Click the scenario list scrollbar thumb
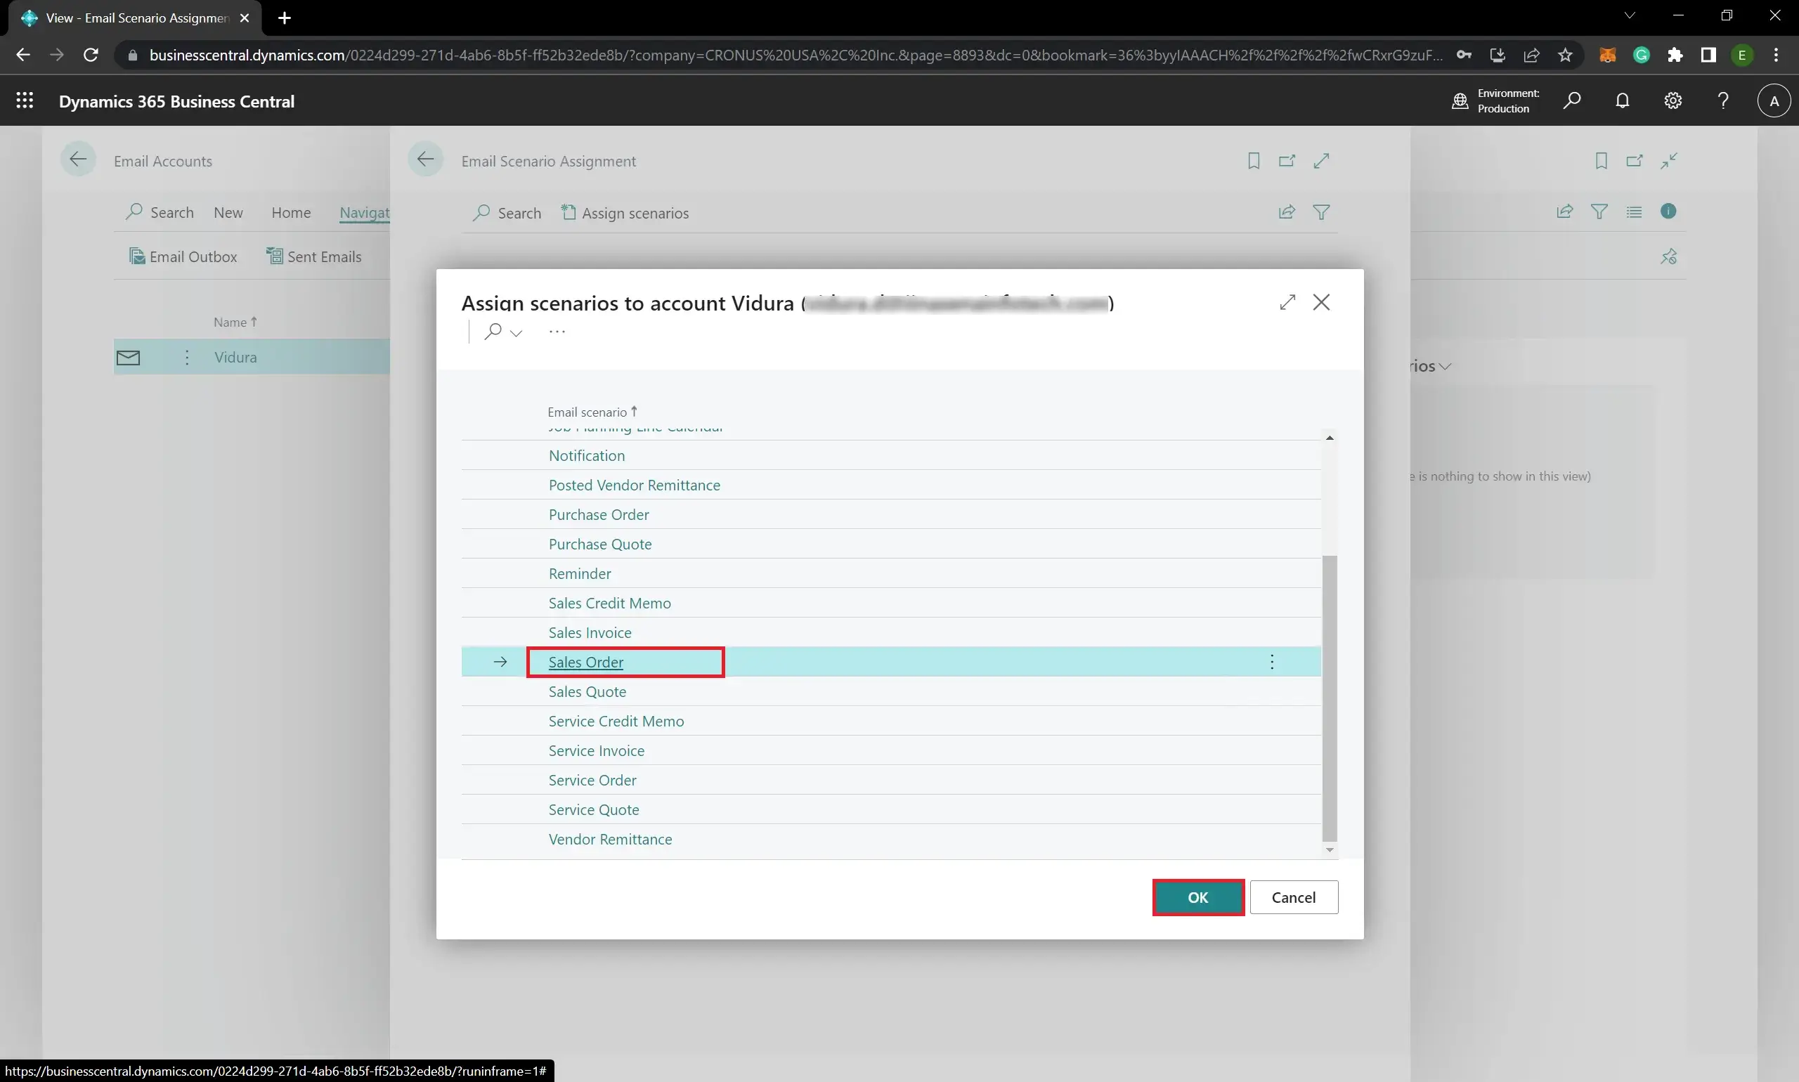Image resolution: width=1799 pixels, height=1082 pixels. pyautogui.click(x=1330, y=698)
